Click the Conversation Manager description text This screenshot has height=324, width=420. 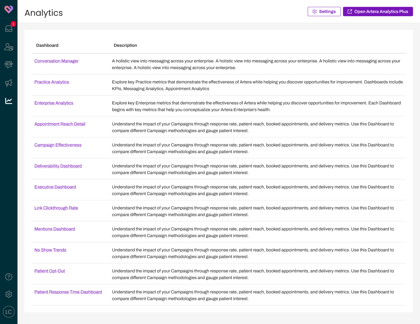[256, 64]
